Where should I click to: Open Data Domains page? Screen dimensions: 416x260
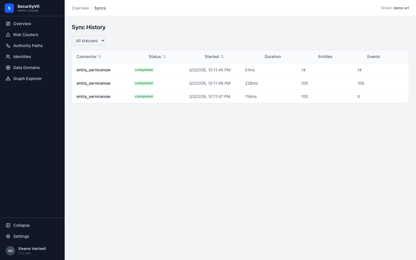click(27, 68)
